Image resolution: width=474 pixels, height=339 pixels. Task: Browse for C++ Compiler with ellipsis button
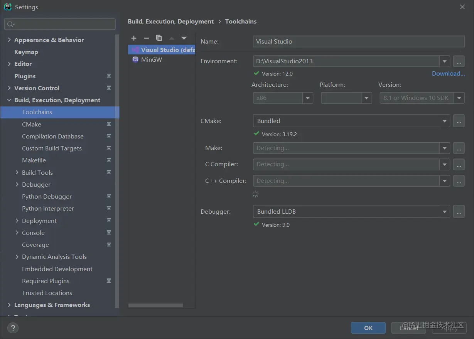[459, 180]
